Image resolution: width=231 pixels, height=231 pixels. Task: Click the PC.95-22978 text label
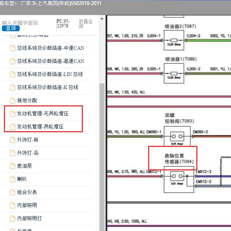(63, 24)
